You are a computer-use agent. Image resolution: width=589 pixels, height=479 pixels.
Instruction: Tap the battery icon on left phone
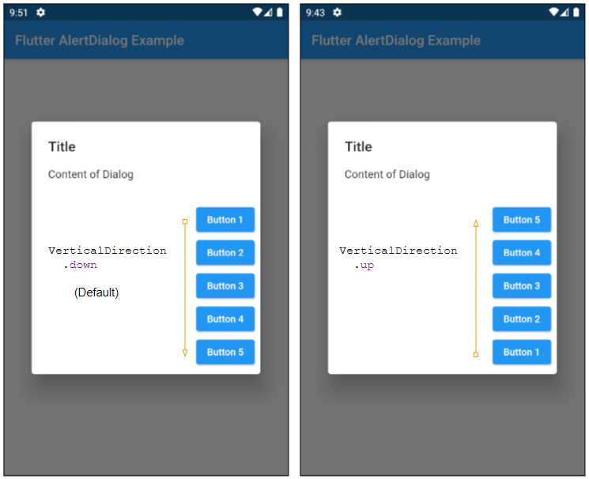tap(279, 13)
